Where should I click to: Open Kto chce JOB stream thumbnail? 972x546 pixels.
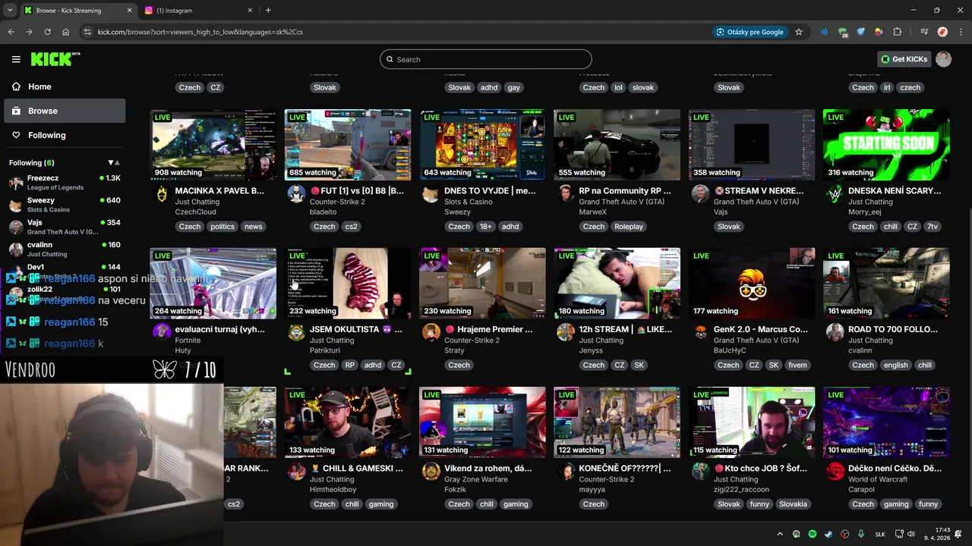[x=752, y=422]
